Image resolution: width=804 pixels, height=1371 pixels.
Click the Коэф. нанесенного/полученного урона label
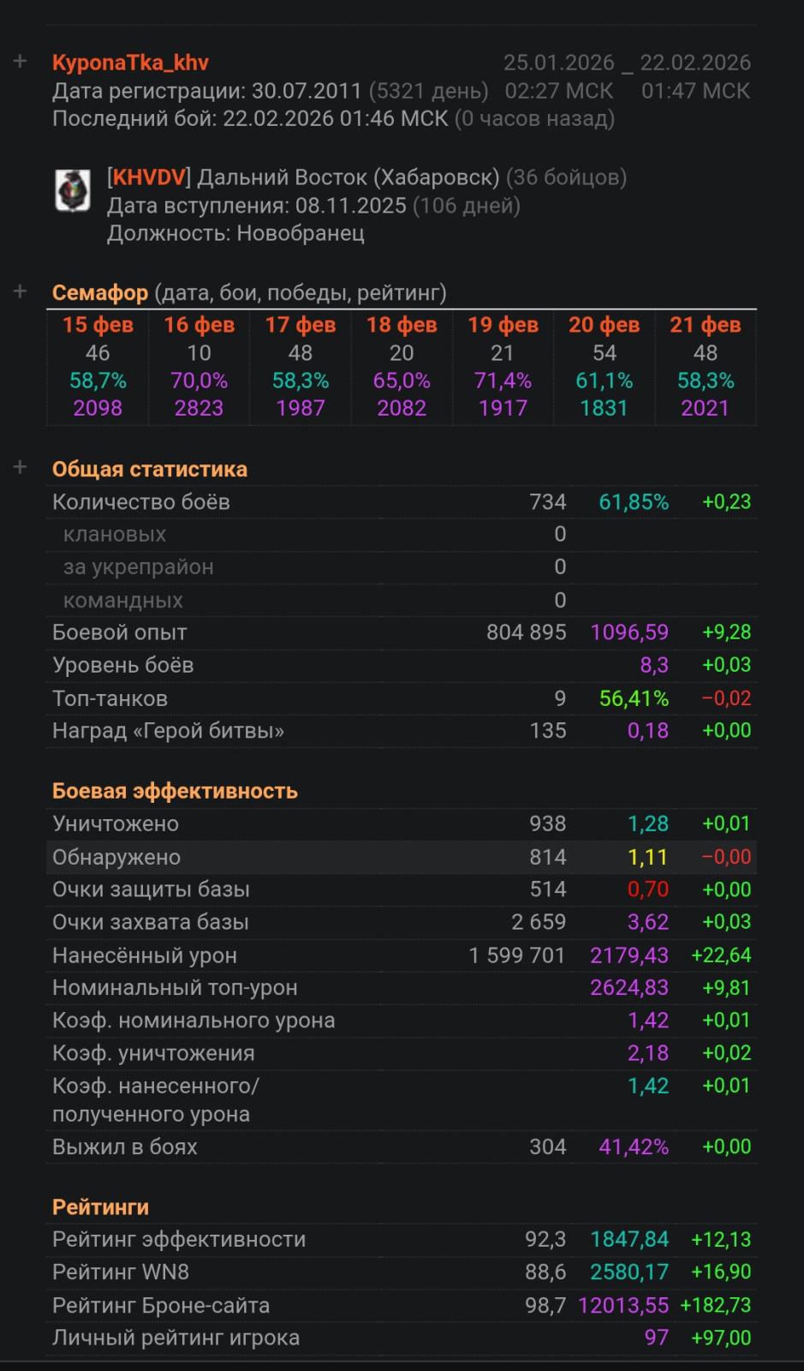(155, 1100)
